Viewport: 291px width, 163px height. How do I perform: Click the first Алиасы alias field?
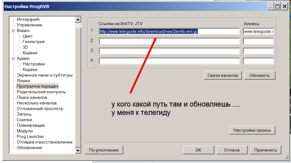[x=258, y=32]
